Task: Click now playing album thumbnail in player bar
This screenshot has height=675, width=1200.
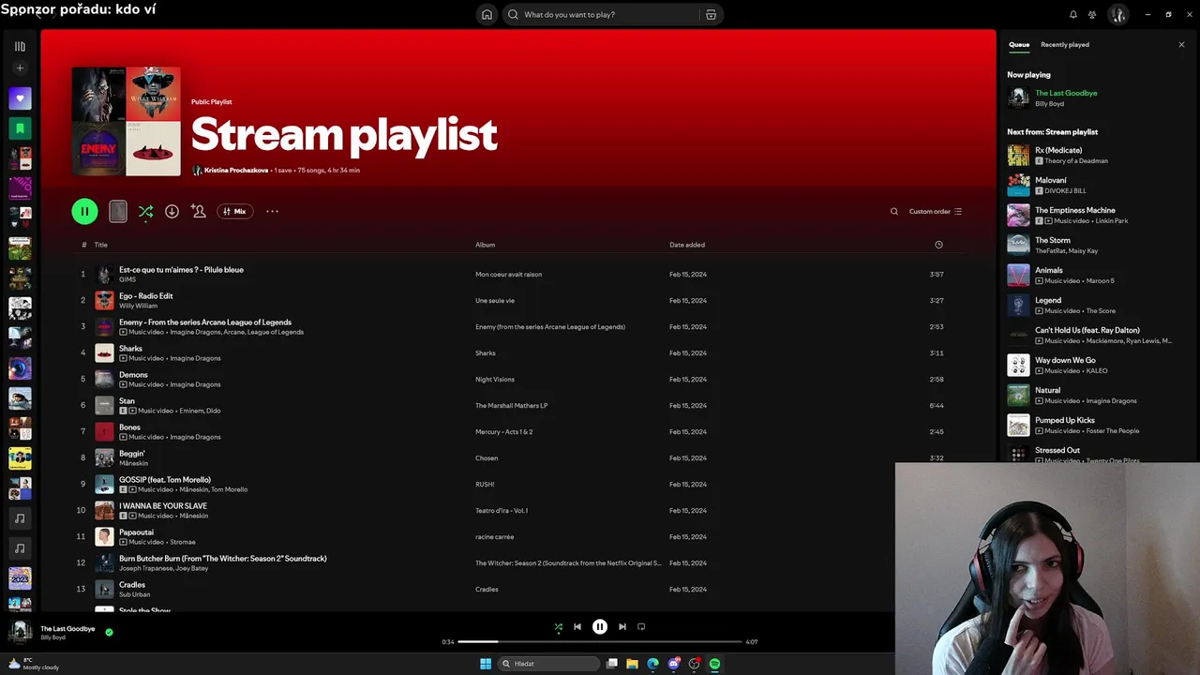Action: pyautogui.click(x=20, y=632)
